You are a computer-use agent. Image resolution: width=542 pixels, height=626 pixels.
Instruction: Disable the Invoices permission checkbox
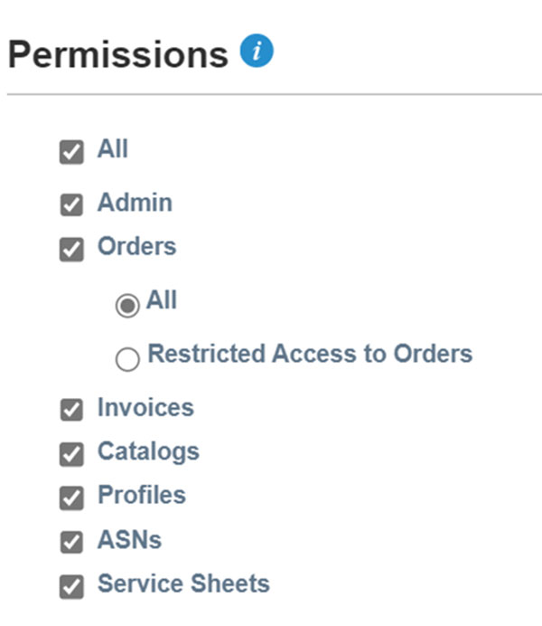pyautogui.click(x=71, y=411)
